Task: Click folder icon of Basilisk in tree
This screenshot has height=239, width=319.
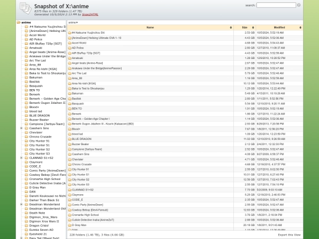Action: (27, 81)
